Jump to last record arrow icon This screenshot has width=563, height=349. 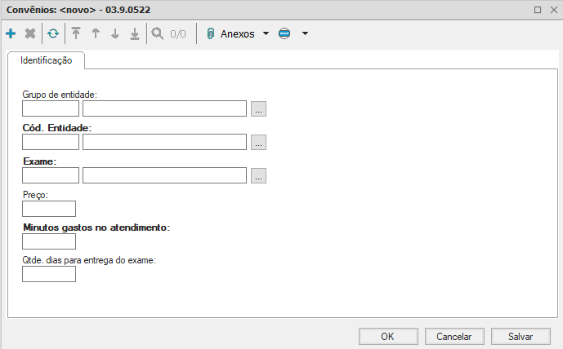pyautogui.click(x=134, y=34)
